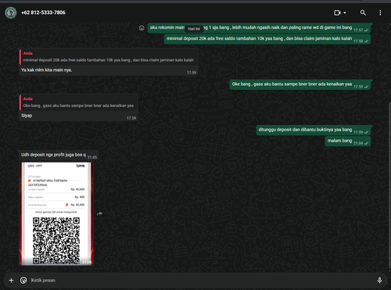Open the emoji and sticker picker
The image size is (391, 290).
[x=23, y=281]
